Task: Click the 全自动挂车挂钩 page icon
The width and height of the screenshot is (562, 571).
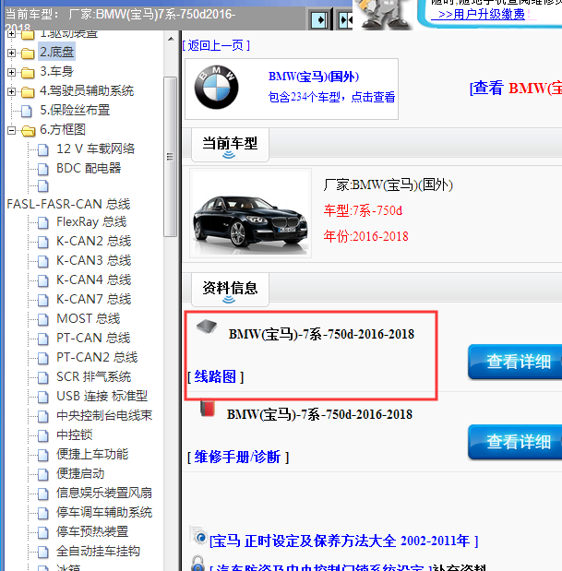Action: pos(43,552)
